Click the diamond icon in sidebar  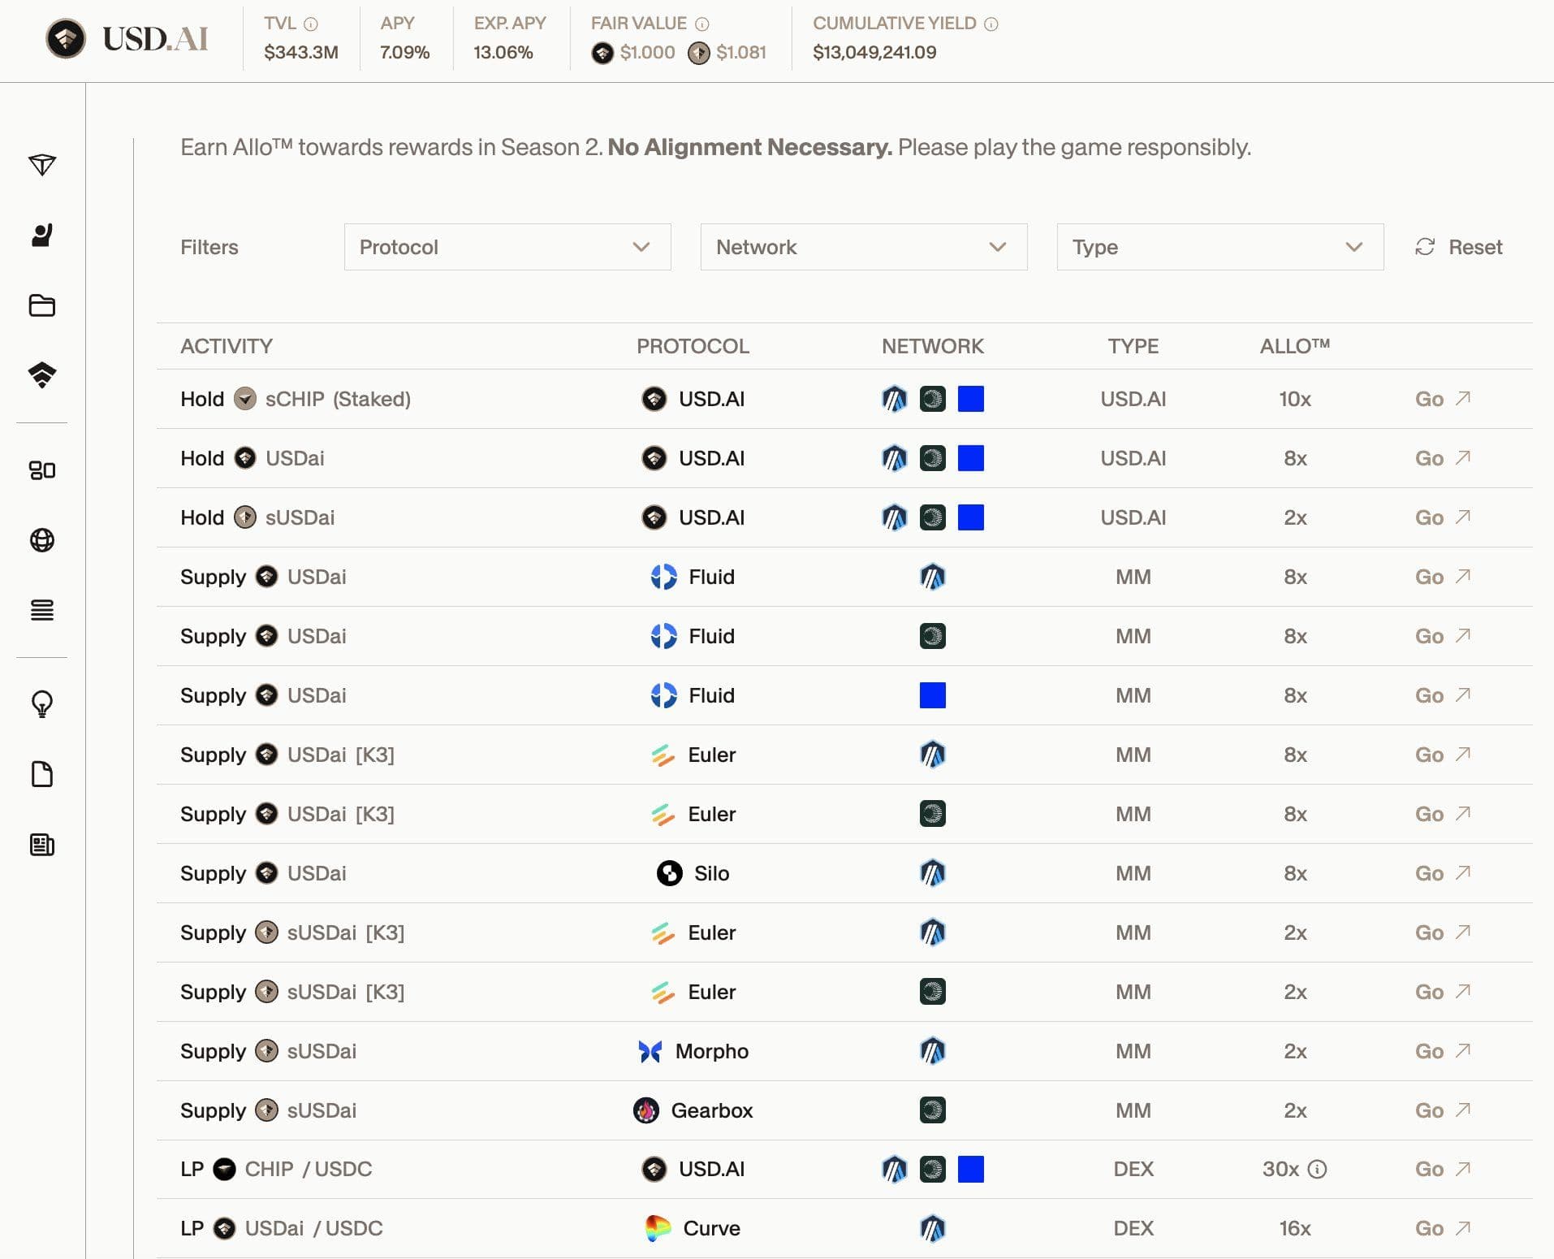pyautogui.click(x=41, y=165)
